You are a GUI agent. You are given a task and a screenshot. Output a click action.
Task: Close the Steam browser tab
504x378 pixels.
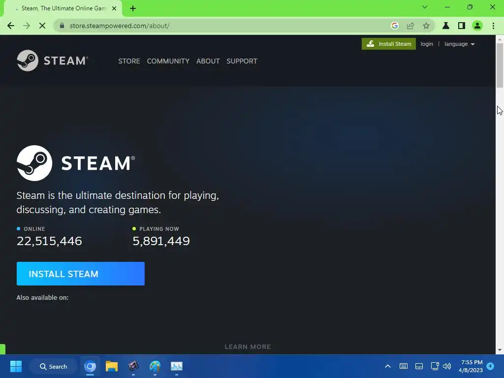click(114, 9)
